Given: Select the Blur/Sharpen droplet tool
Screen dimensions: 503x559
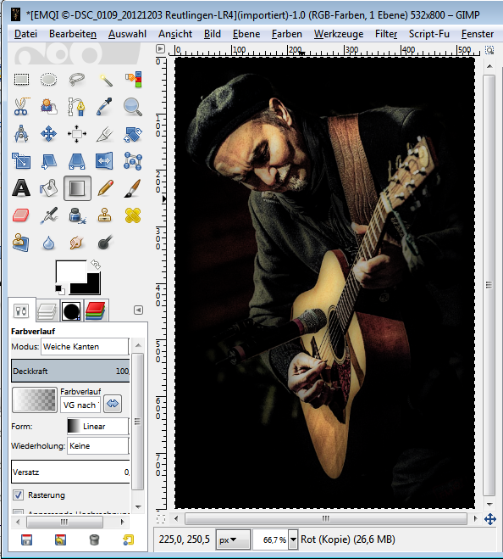Looking at the screenshot, I should [x=49, y=243].
